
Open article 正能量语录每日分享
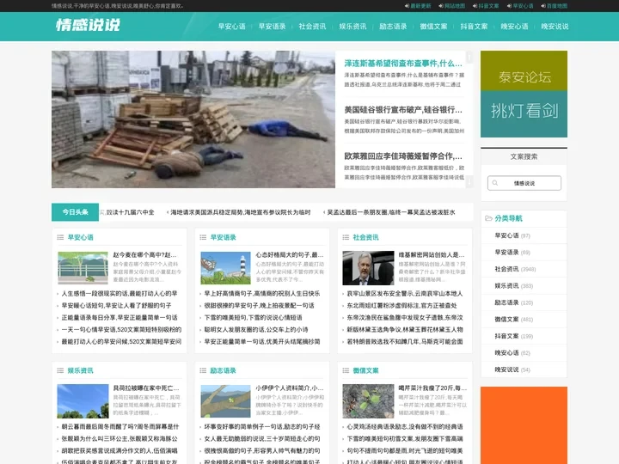(x=120, y=318)
